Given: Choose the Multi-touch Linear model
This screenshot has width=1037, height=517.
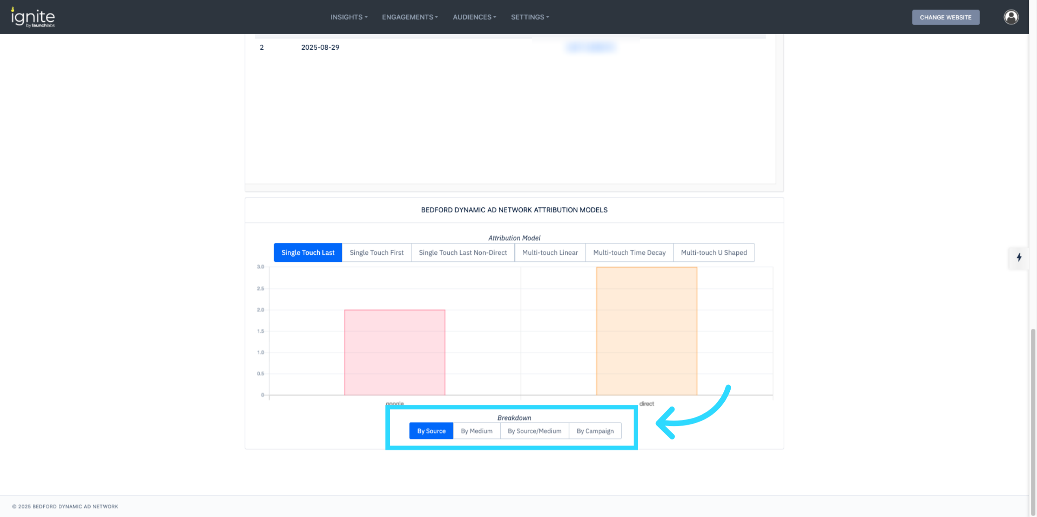Looking at the screenshot, I should point(550,253).
